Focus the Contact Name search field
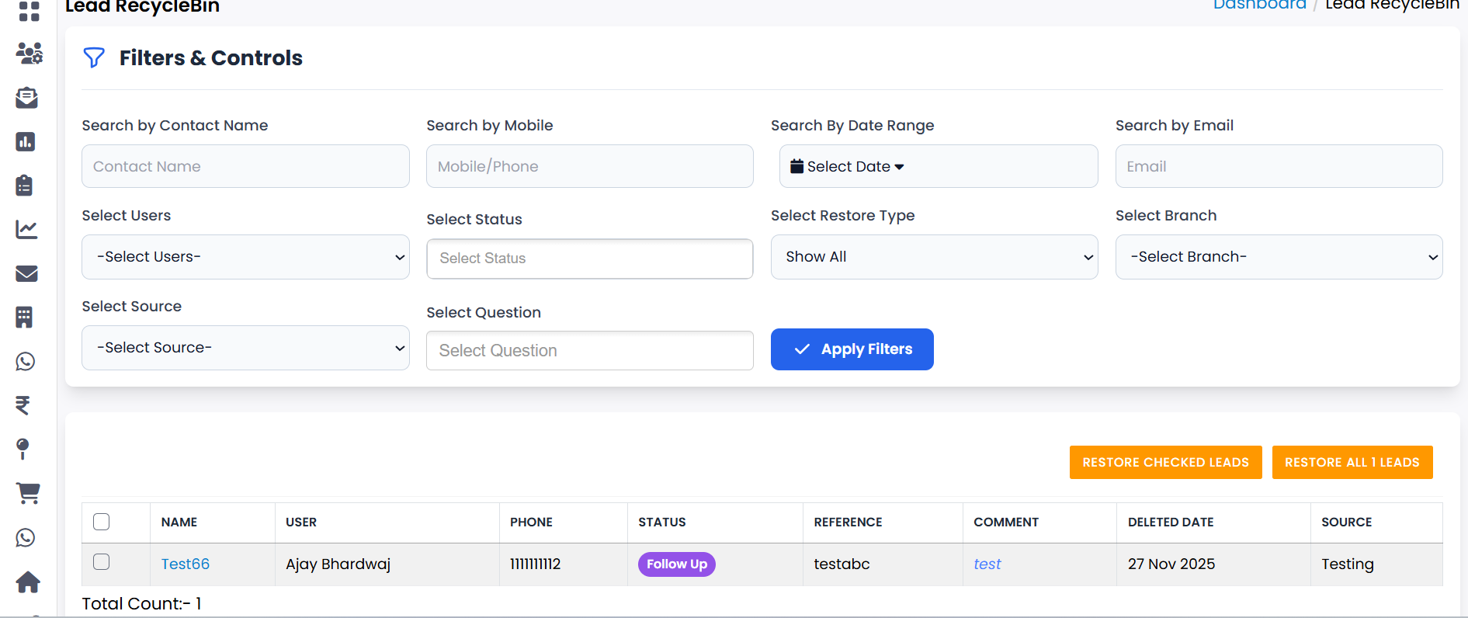The height and width of the screenshot is (618, 1468). [245, 166]
